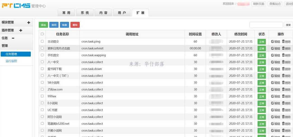Open 任务管理 in the sidebar
This screenshot has height=137, width=293.
[x=16, y=54]
